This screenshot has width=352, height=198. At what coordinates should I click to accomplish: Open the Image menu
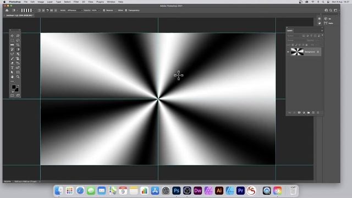pyautogui.click(x=41, y=2)
